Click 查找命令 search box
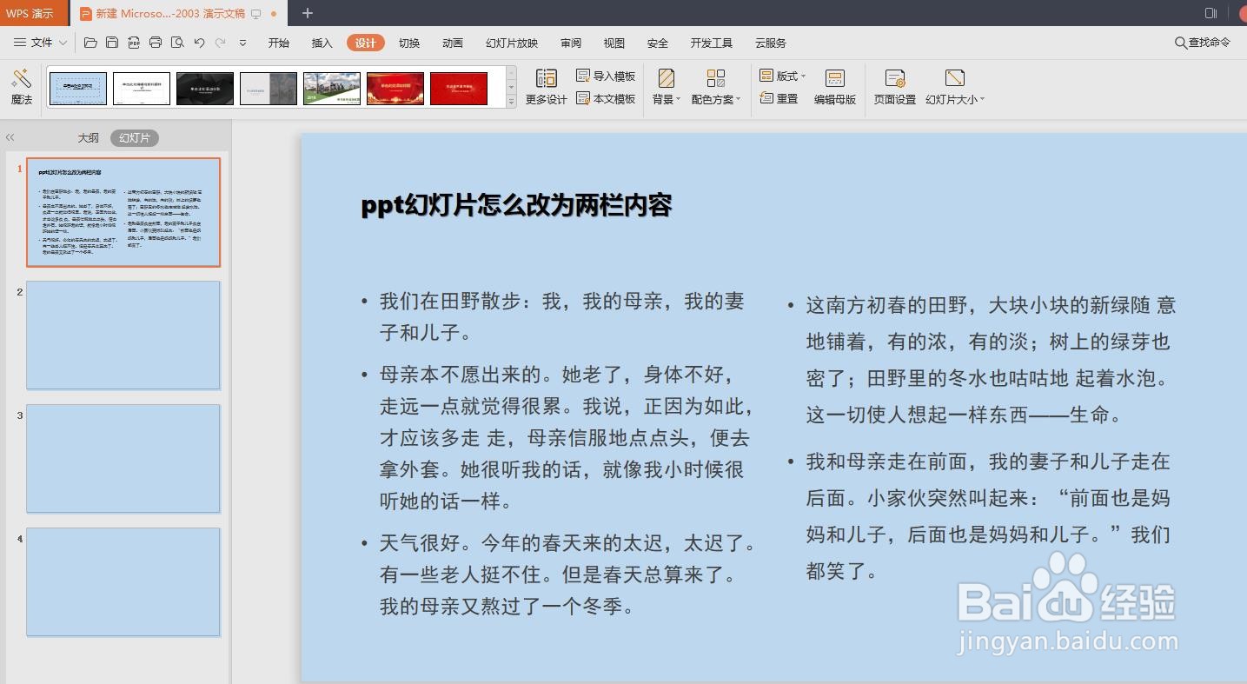The width and height of the screenshot is (1247, 684). (1203, 43)
